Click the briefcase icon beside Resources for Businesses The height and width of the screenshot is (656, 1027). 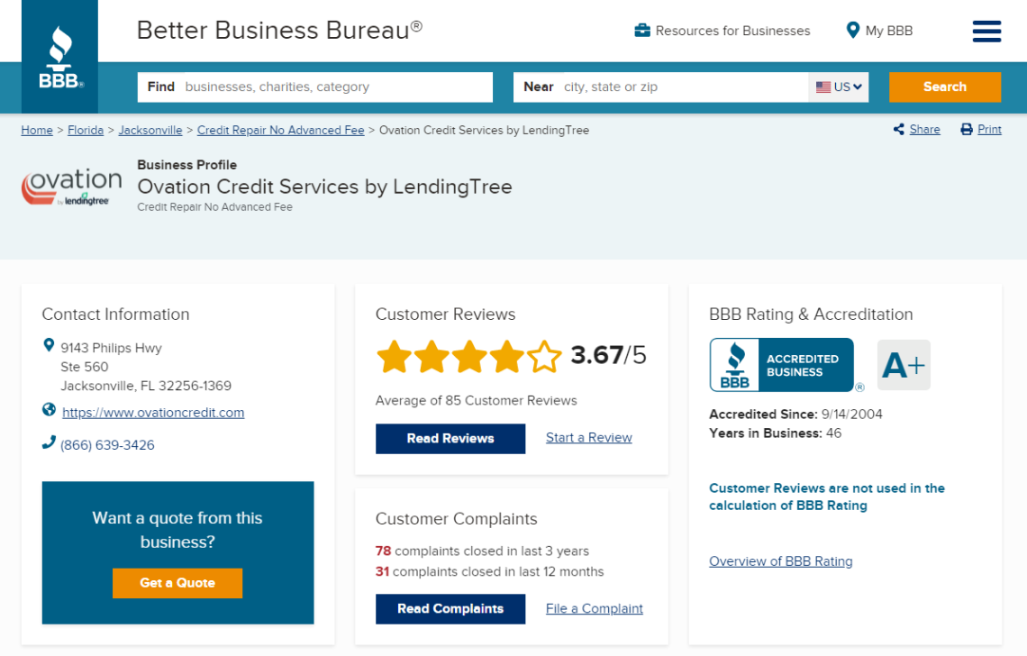[x=641, y=30]
